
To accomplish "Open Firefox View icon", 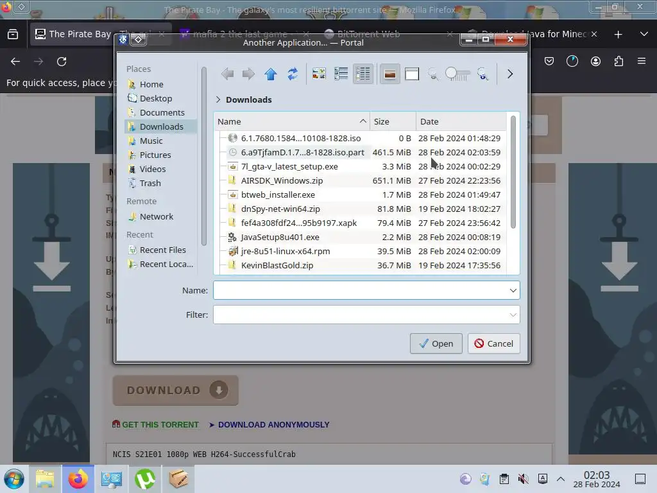I will pos(13,35).
